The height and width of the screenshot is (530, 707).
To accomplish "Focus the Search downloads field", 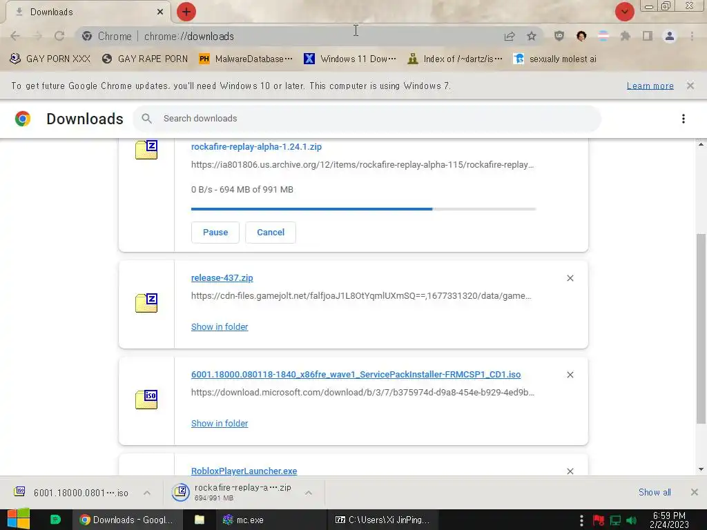I will pyautogui.click(x=367, y=119).
